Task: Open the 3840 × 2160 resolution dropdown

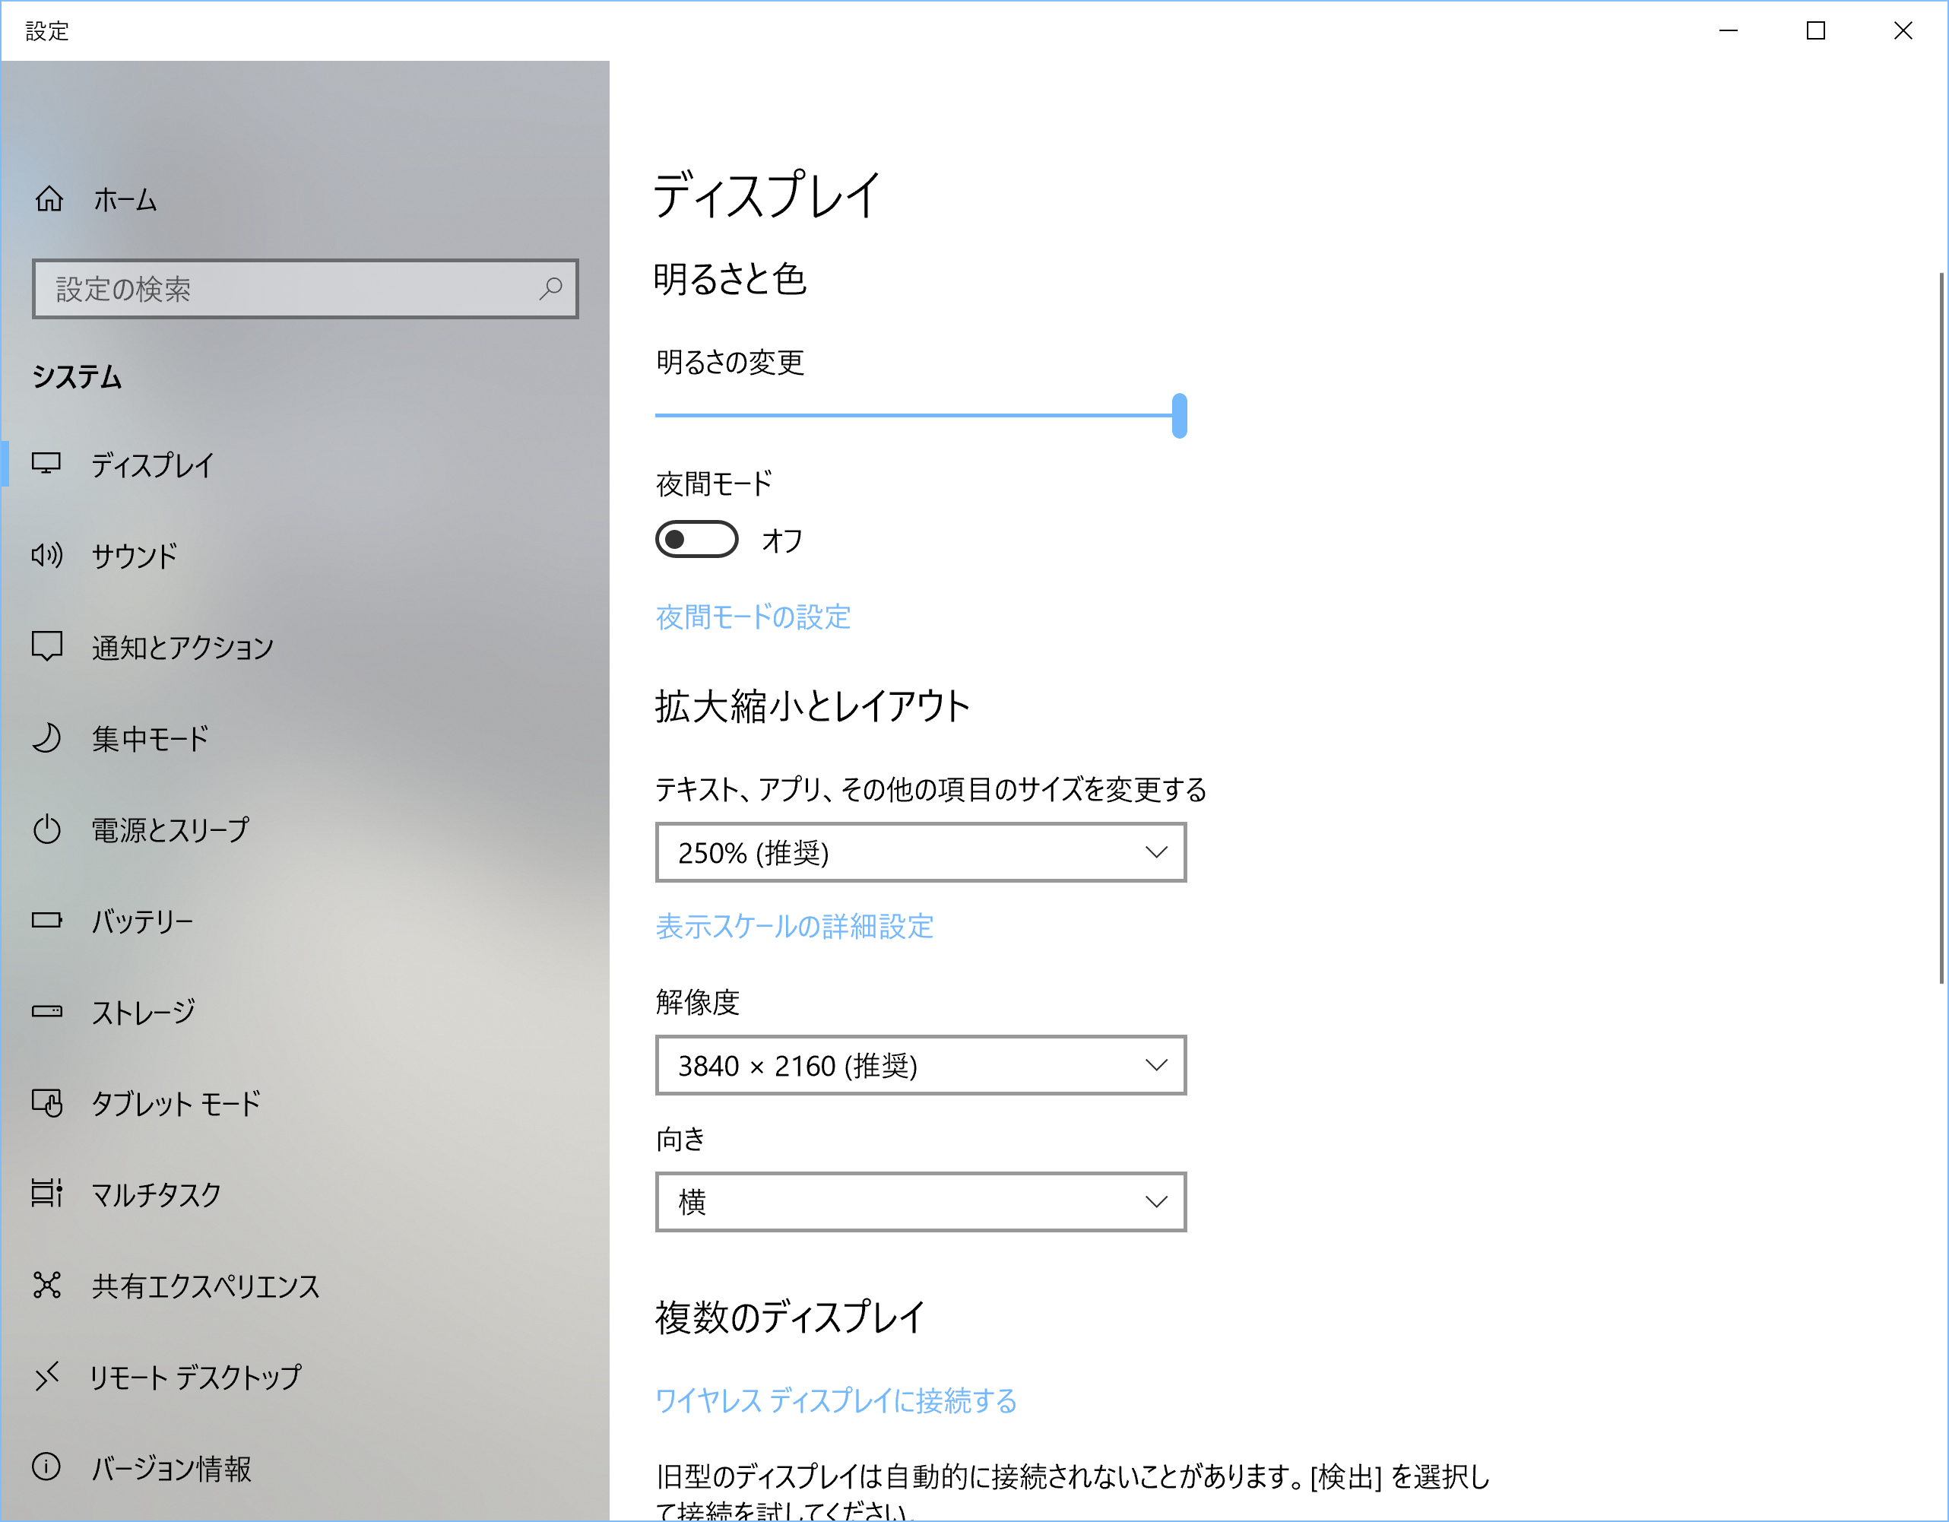Action: coord(920,1065)
